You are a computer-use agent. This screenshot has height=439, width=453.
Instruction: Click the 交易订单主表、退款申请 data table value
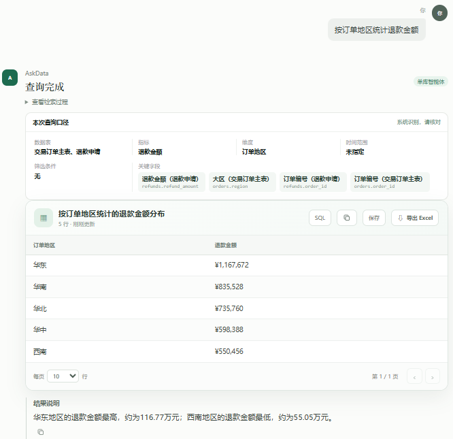click(x=67, y=152)
